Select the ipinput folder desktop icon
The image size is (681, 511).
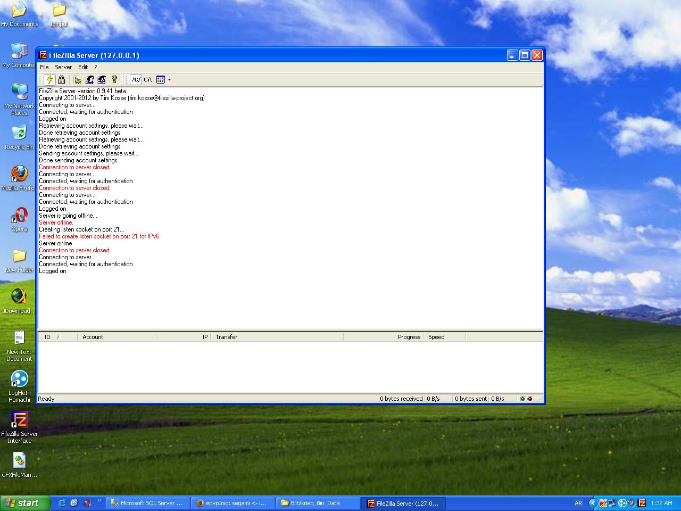point(59,14)
